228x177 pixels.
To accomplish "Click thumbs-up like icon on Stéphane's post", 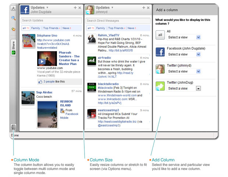I will 40,81.
